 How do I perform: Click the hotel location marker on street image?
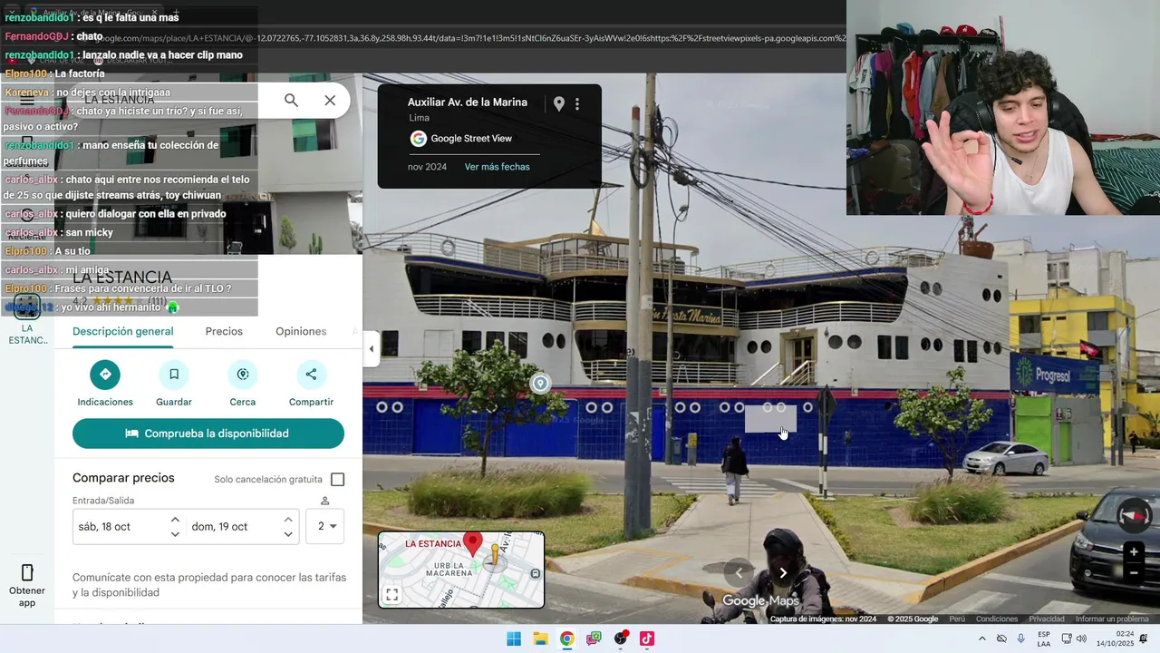[540, 384]
